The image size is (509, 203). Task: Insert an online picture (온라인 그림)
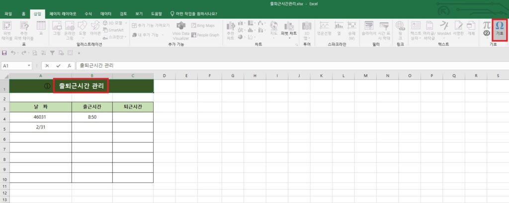click(70, 30)
